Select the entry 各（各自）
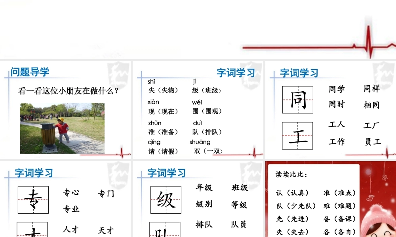Viewport: 396px width, 237px height. pyautogui.click(x=340, y=232)
